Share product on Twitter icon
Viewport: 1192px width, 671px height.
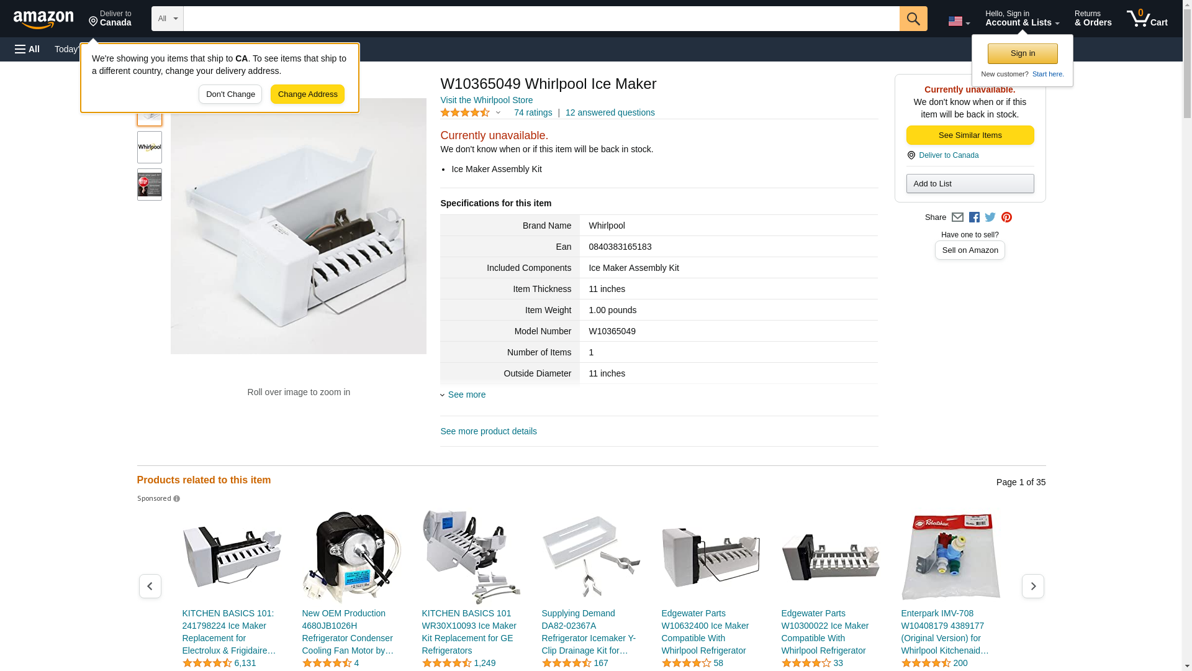pyautogui.click(x=990, y=217)
